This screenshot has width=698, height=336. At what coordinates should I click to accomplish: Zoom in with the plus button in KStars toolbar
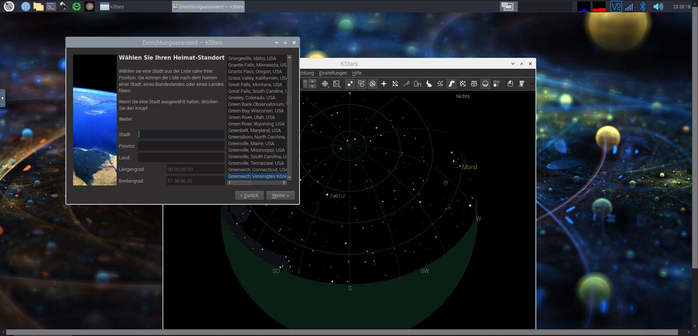pyautogui.click(x=305, y=82)
